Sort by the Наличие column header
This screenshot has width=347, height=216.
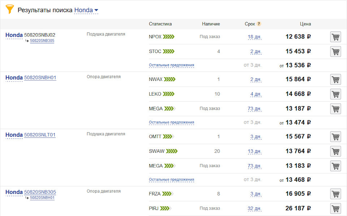point(211,24)
